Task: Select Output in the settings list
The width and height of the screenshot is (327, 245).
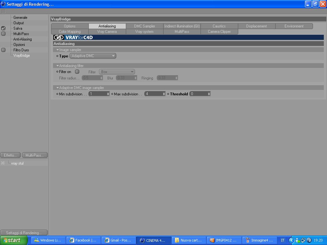Action: point(19,23)
